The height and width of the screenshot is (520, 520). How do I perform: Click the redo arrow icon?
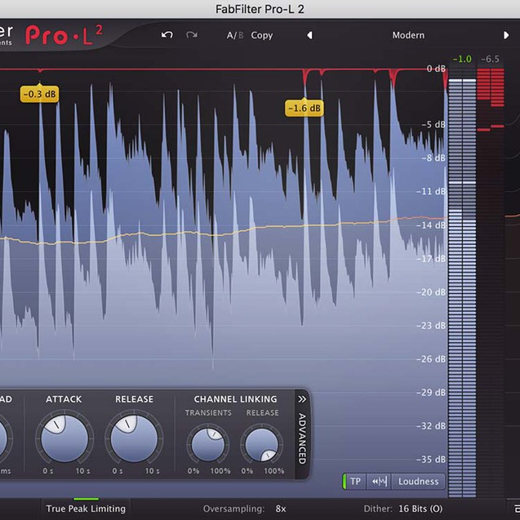[x=192, y=35]
